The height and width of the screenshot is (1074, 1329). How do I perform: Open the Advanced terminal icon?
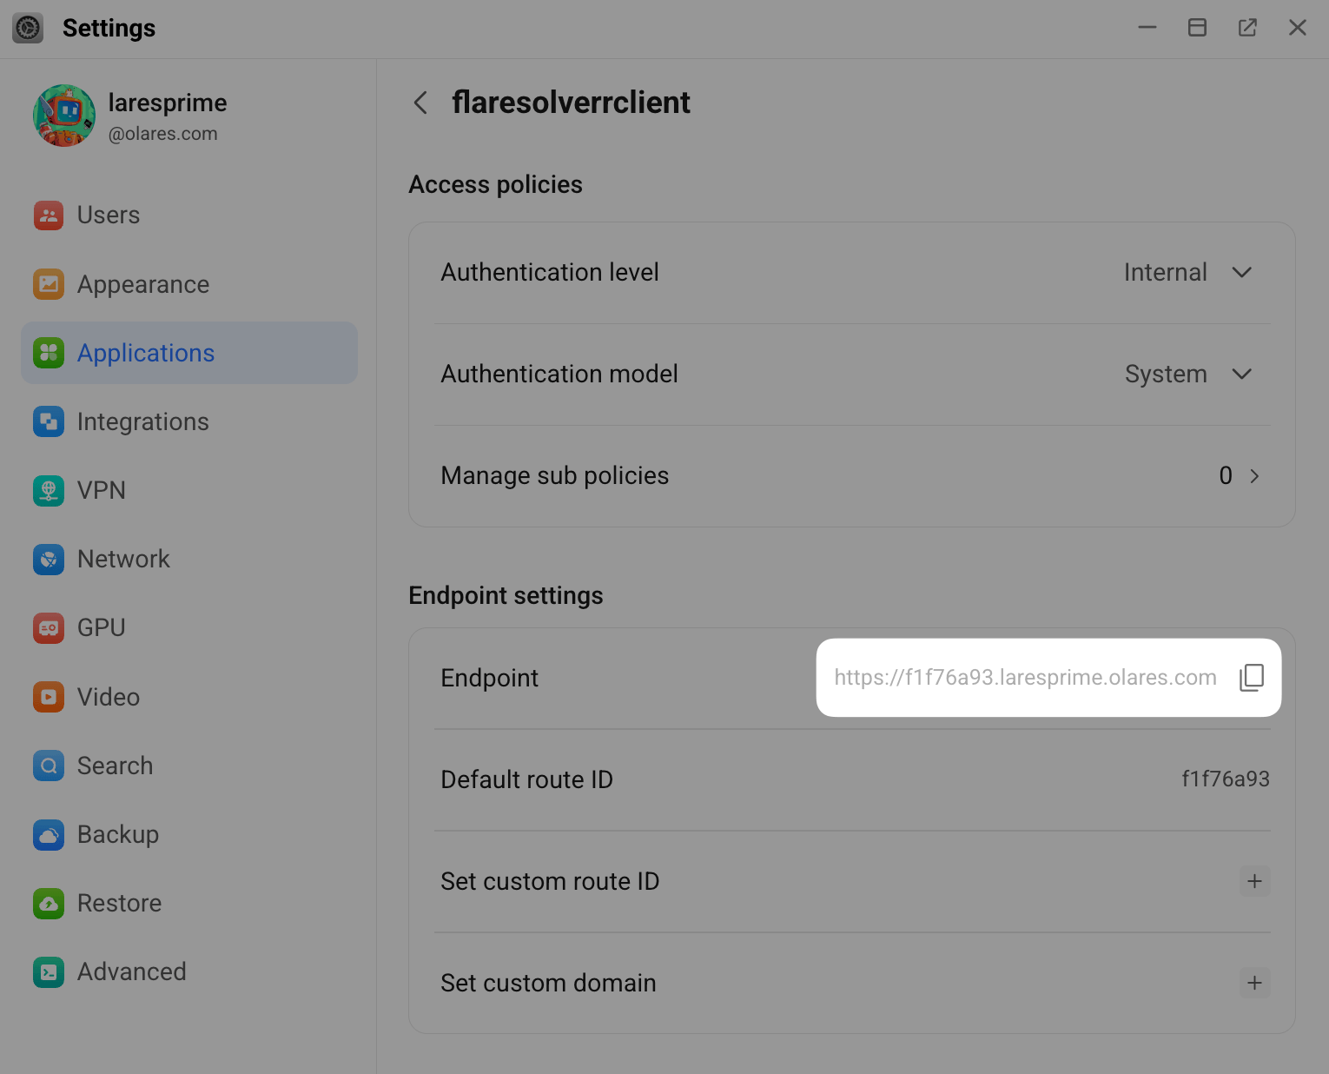click(x=49, y=972)
